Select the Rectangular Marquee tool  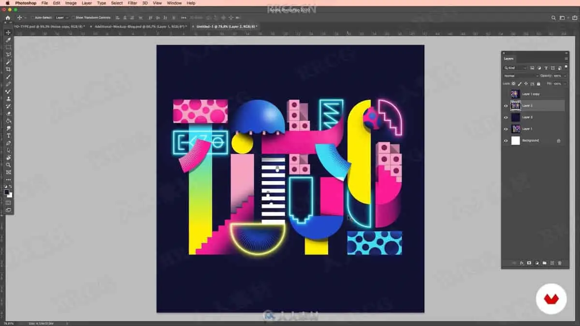pyautogui.click(x=8, y=47)
